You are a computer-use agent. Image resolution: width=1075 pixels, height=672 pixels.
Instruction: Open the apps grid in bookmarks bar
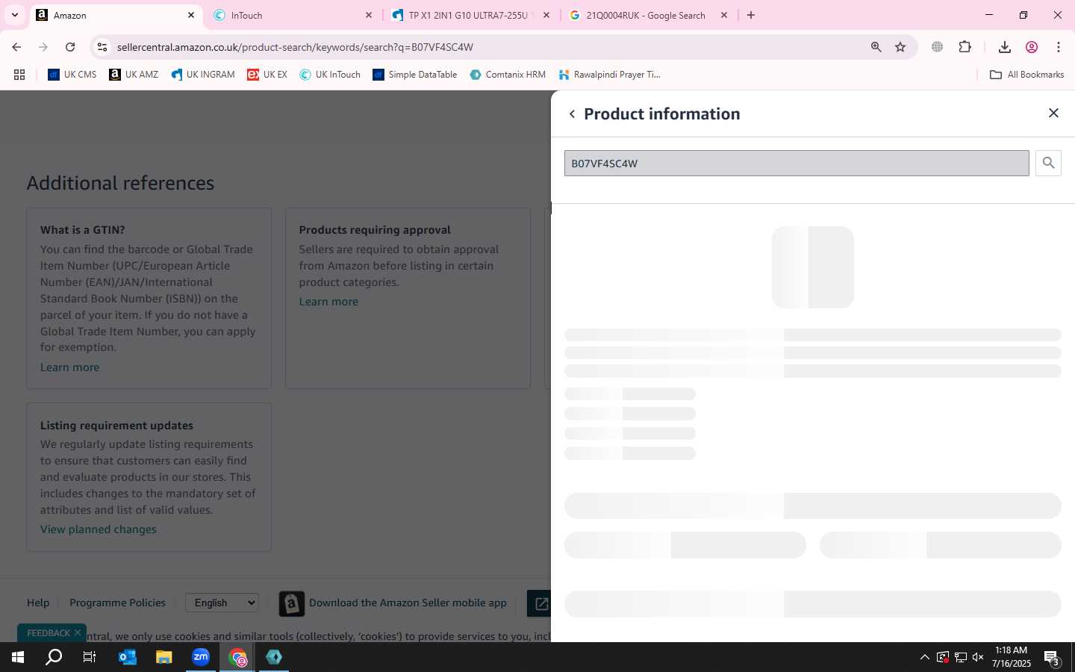coord(19,75)
